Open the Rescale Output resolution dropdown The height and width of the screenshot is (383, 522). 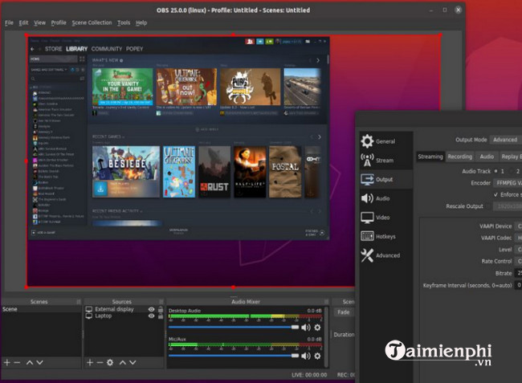pyautogui.click(x=508, y=206)
